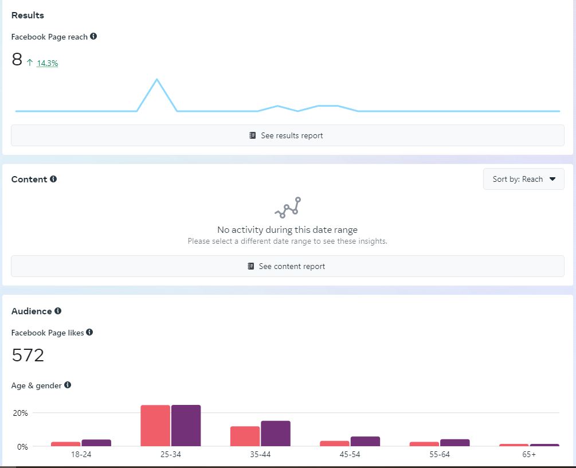This screenshot has width=576, height=468.
Task: Click the purple bar for ages 35-44
Action: coord(276,434)
